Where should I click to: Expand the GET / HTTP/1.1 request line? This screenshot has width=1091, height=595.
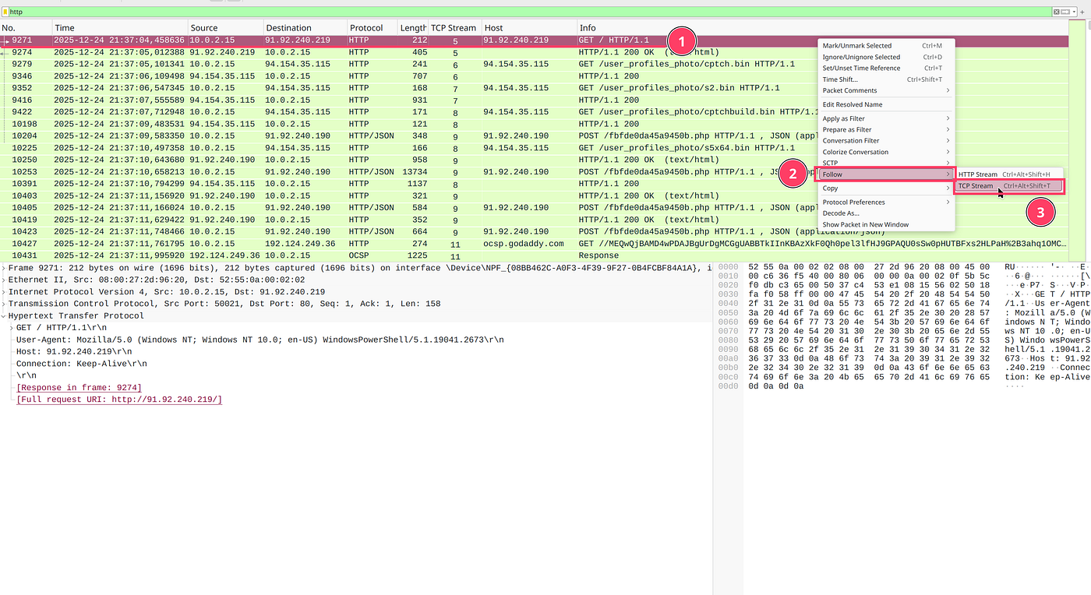(x=12, y=328)
